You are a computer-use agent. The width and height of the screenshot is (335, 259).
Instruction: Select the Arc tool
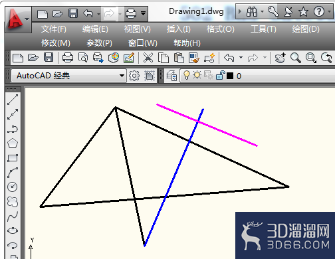(x=13, y=173)
